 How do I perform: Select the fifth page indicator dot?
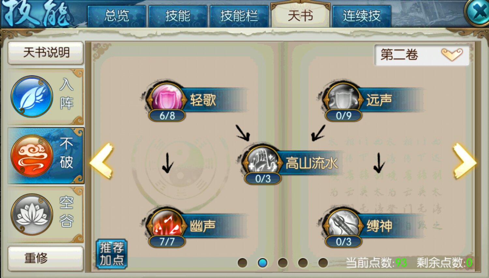(323, 263)
